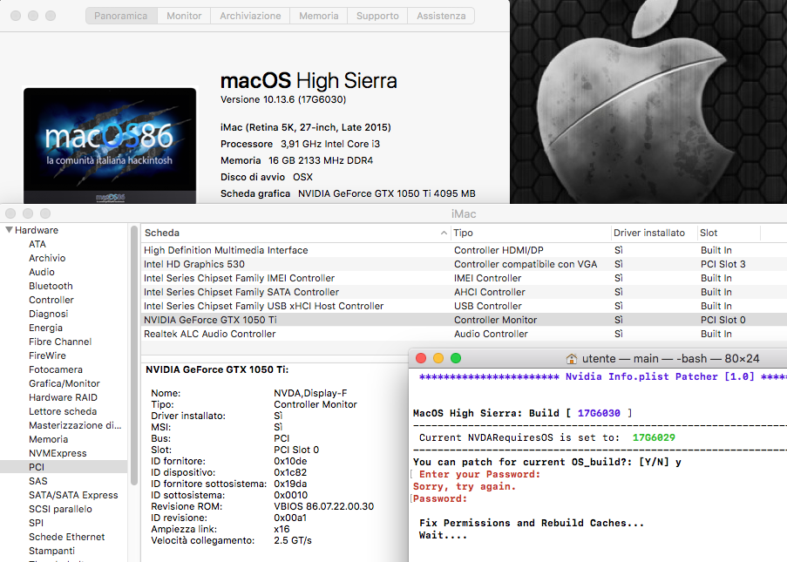Open Schede Ethernet in the sidebar

tap(67, 537)
